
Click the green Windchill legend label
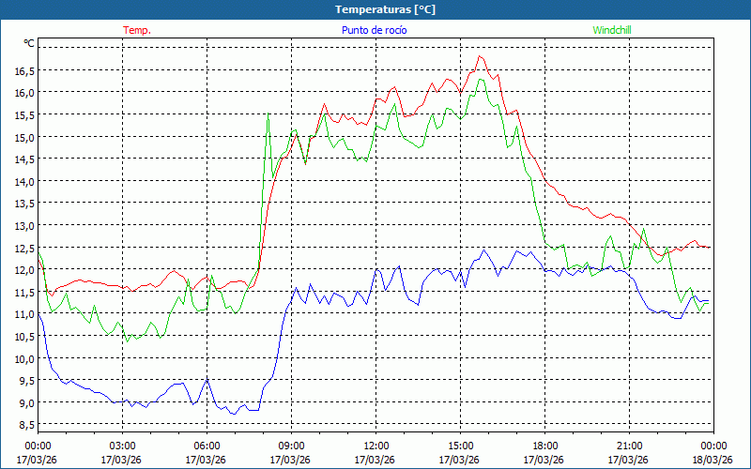pos(611,30)
